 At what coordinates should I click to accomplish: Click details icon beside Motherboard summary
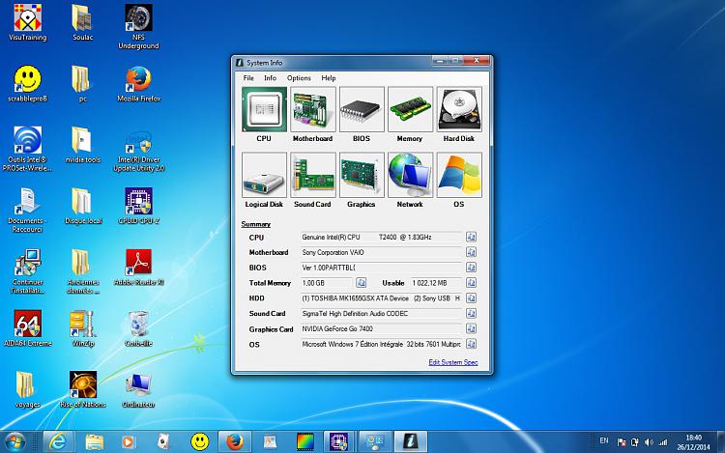[471, 252]
